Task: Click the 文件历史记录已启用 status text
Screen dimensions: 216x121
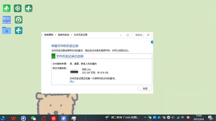Action: pos(70,56)
